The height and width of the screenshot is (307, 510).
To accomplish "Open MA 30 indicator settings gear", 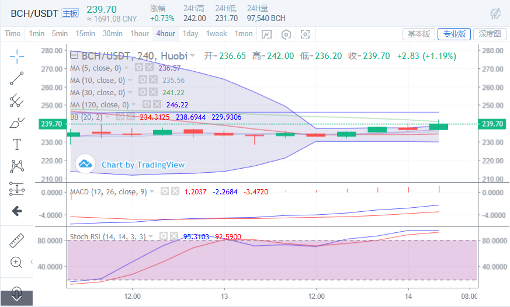I will pos(143,92).
